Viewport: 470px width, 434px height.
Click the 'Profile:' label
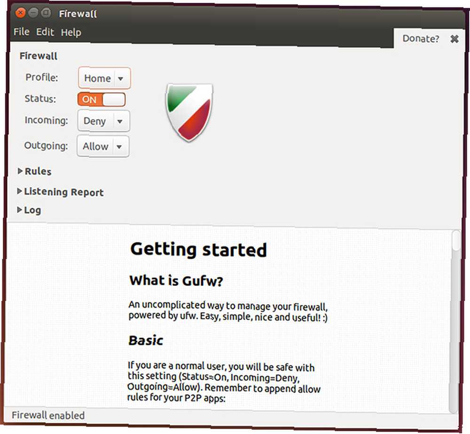click(x=42, y=78)
